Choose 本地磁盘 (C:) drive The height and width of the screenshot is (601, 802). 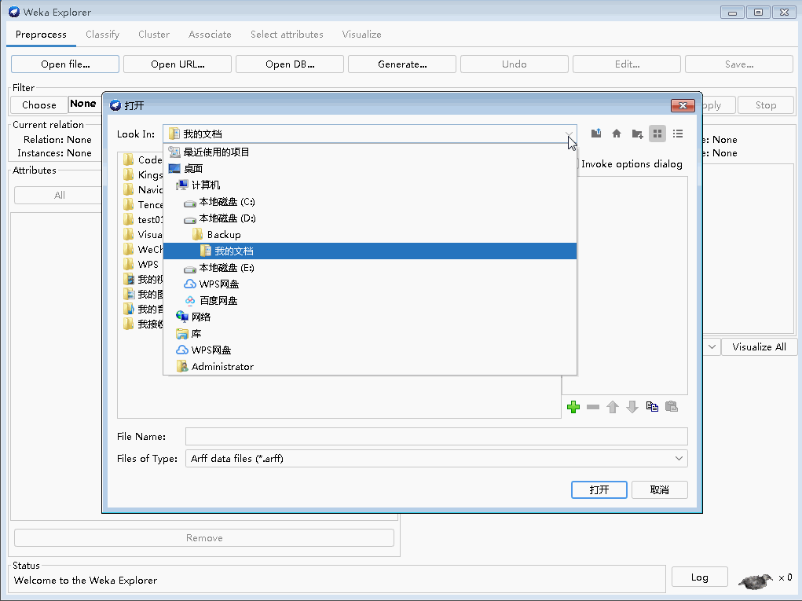tap(370, 202)
